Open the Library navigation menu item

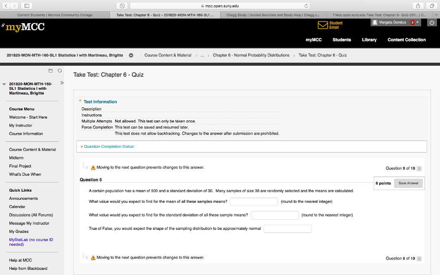pos(369,40)
